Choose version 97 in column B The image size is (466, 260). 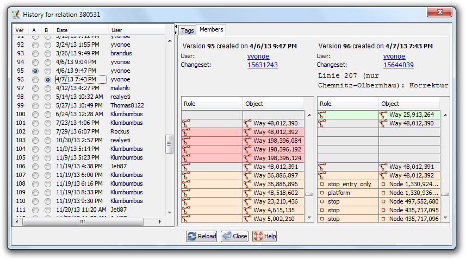(x=47, y=88)
